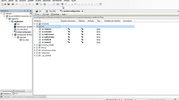Open the Ver dropdown in symbol toolbar
Screen dimensions: 179x100
38,14
